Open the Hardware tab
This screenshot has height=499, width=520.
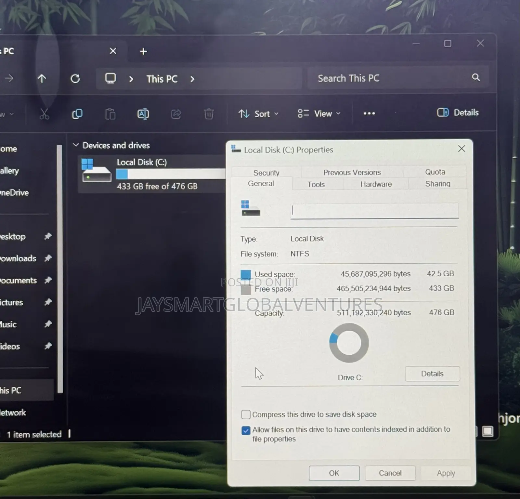click(376, 184)
